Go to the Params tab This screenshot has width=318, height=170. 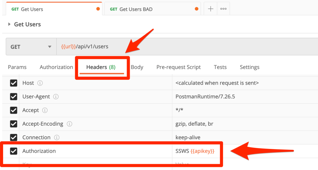(x=17, y=67)
